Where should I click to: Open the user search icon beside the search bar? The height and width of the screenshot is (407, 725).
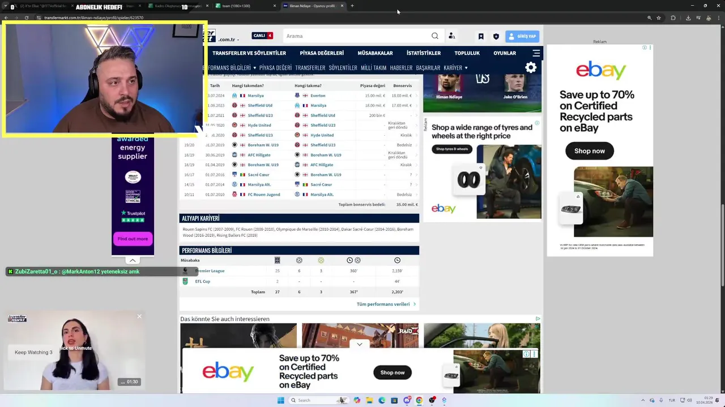(451, 36)
